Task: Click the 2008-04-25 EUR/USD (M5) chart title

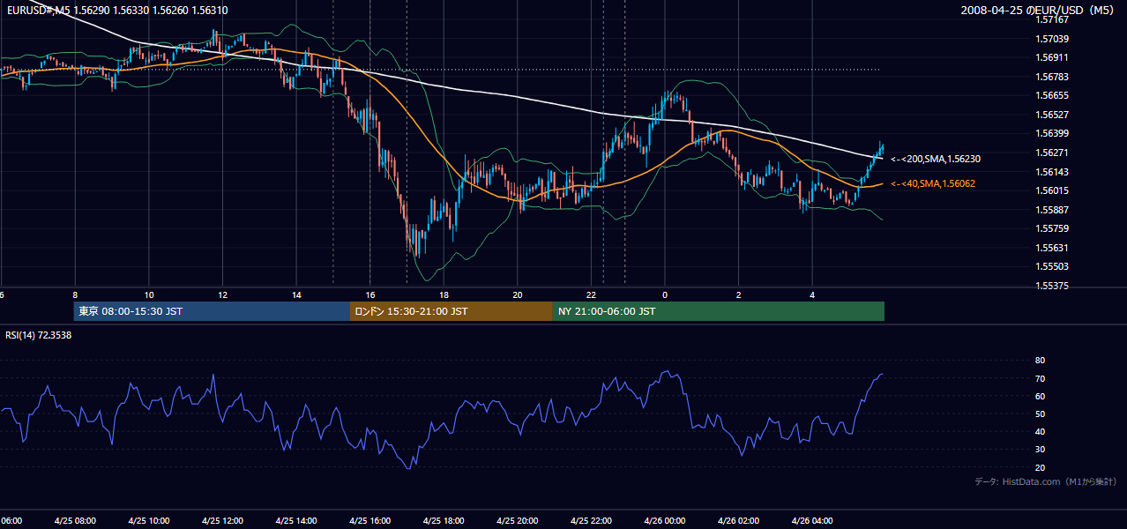Action: (1038, 10)
